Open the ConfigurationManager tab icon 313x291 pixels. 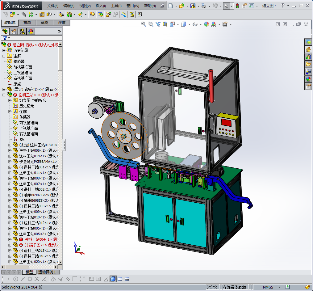tap(22, 32)
